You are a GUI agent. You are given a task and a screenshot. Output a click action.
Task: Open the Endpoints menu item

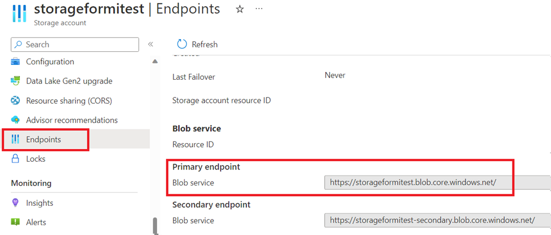click(x=44, y=140)
